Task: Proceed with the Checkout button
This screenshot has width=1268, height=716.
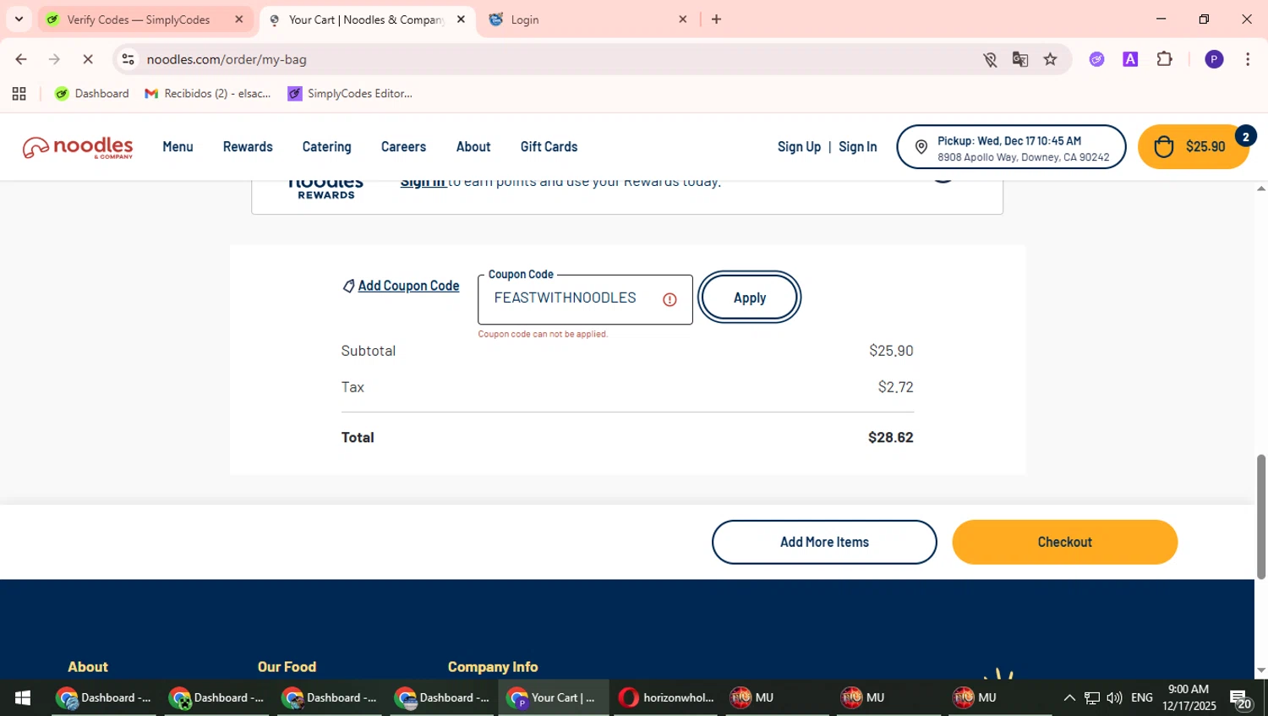Action: [x=1064, y=543]
